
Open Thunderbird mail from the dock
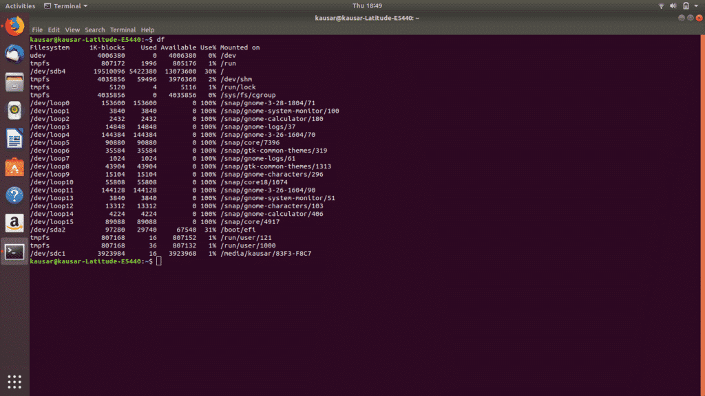(x=14, y=53)
